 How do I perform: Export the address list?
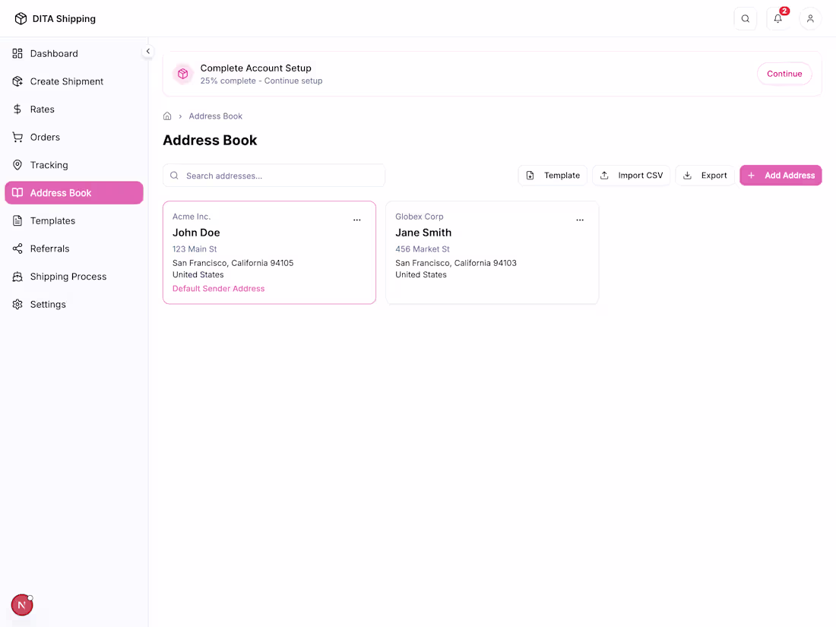point(705,176)
